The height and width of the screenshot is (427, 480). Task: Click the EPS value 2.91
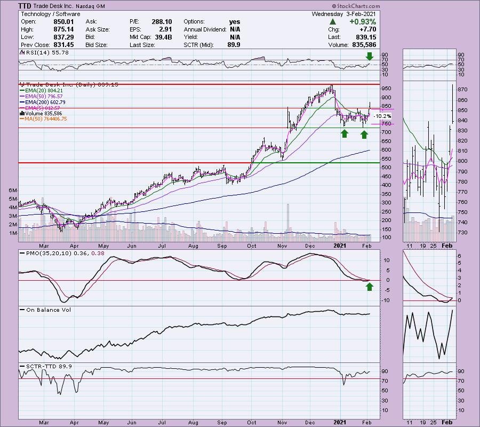pos(165,29)
